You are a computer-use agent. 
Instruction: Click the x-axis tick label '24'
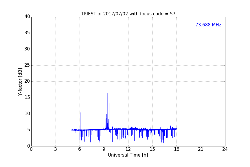tap(225, 149)
